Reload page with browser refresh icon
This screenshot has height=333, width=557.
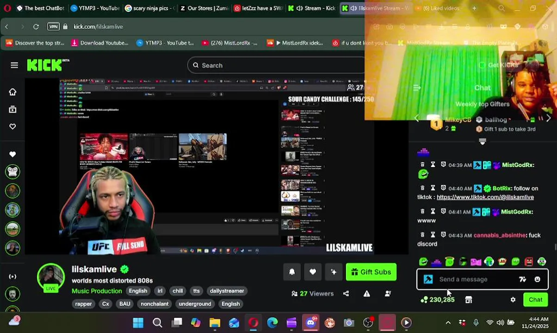tap(36, 27)
